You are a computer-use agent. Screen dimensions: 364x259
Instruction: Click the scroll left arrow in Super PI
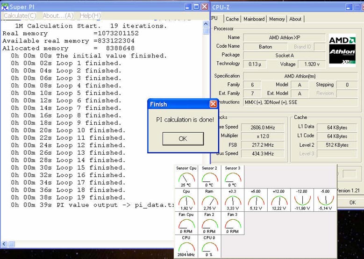click(x=4, y=244)
